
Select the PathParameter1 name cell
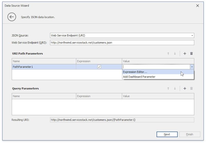44,67
